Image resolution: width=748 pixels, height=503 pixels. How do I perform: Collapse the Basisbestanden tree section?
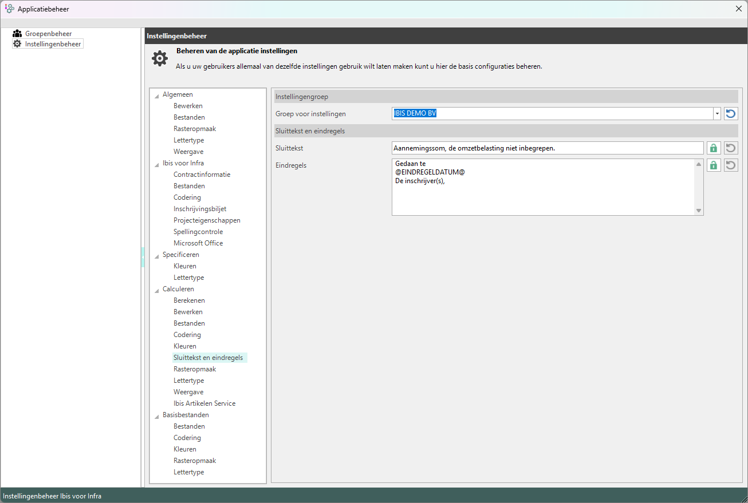(x=157, y=416)
